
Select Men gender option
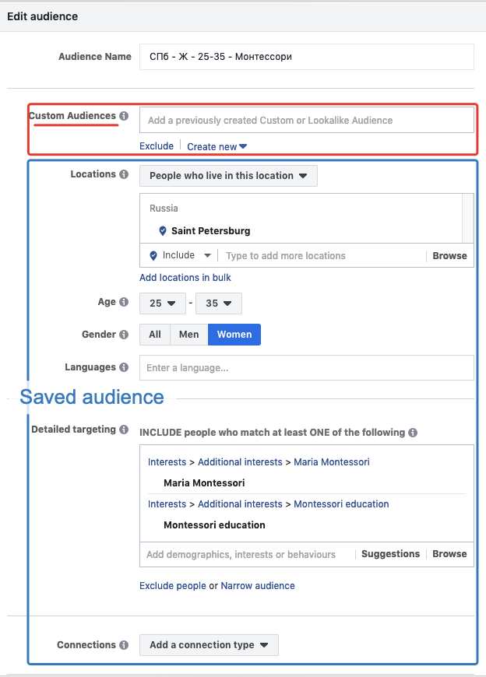pos(188,335)
